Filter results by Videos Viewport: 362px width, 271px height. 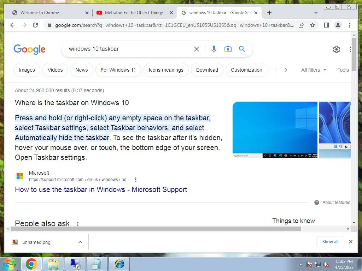click(x=55, y=70)
